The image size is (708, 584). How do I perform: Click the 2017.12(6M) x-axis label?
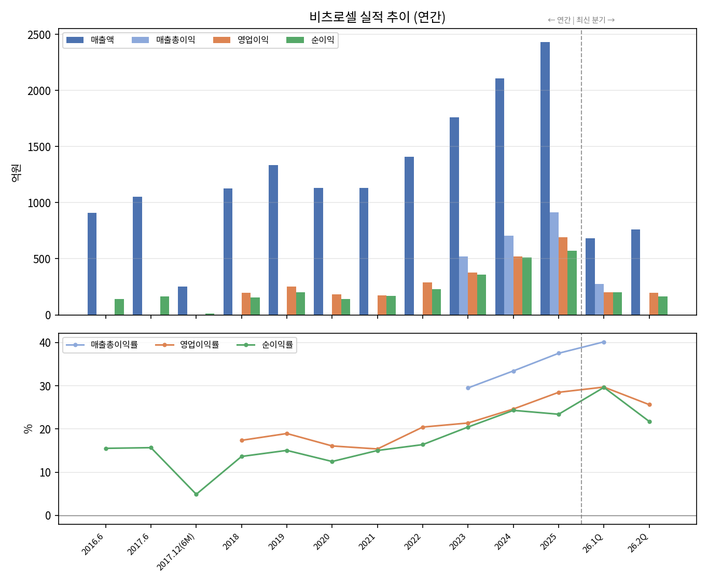point(176,551)
